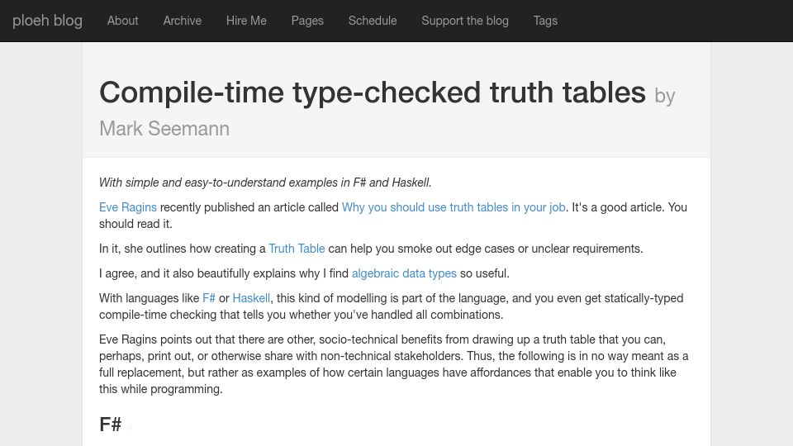Viewport: 793px width, 446px height.
Task: Click the paragraph starting 'Eve Ragins points out'
Action: pos(393,364)
